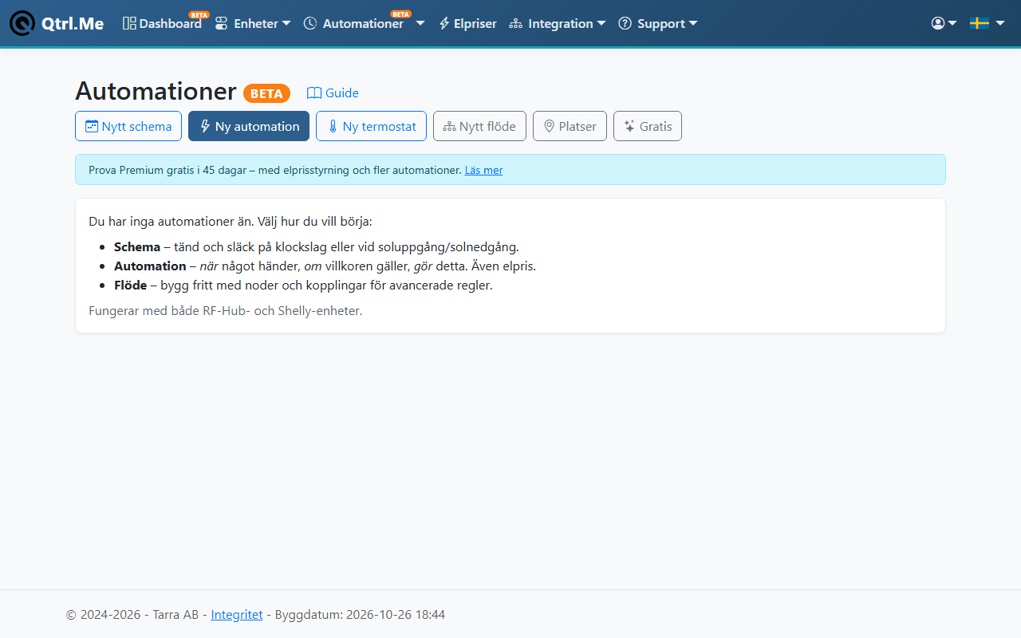This screenshot has height=638, width=1021.
Task: Add a new thermostat via Ny termostat
Action: (371, 126)
